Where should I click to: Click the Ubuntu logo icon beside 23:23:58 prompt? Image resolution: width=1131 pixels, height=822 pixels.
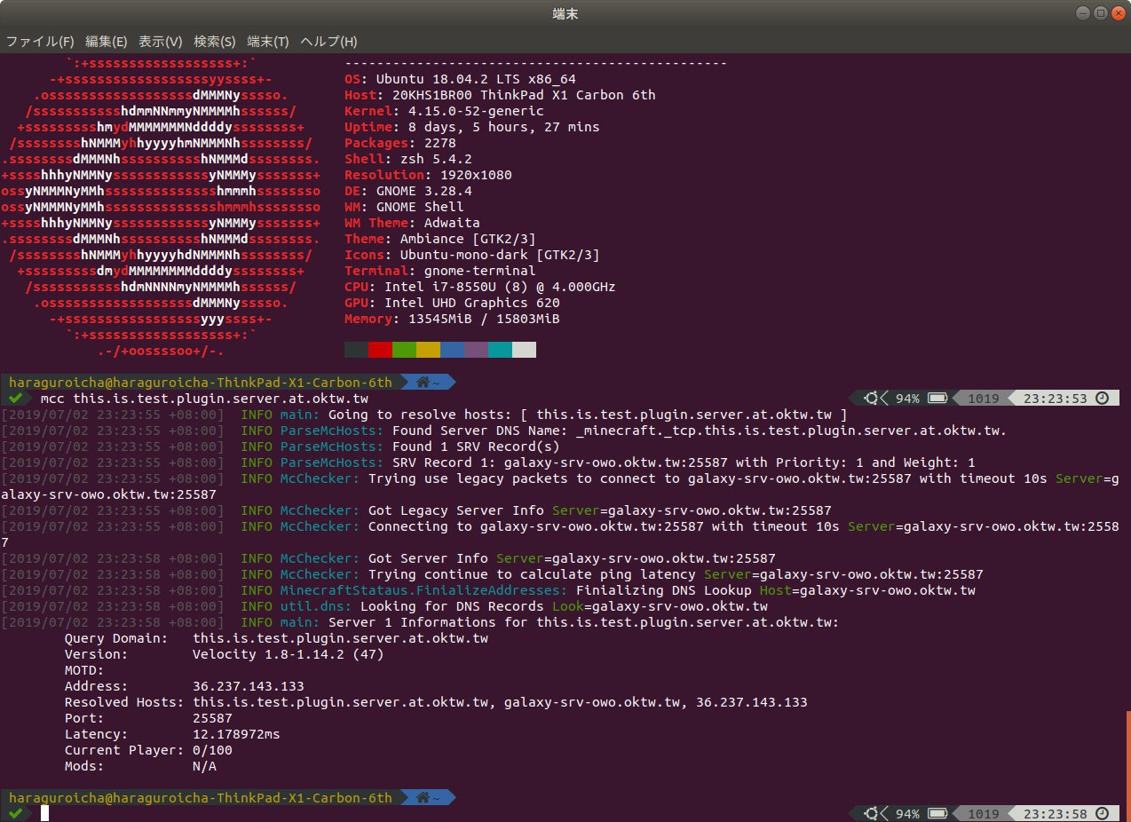pyautogui.click(x=871, y=814)
